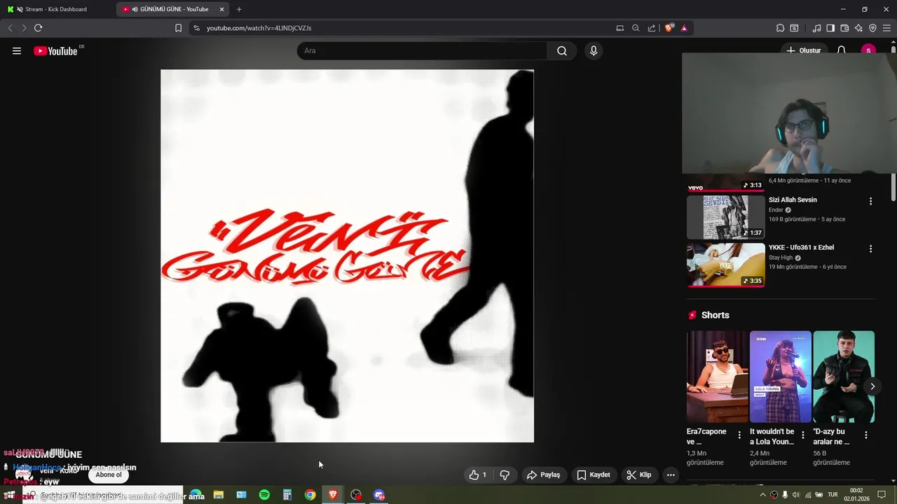This screenshot has width=897, height=504.
Task: Click the share page icon in address bar
Action: coord(652,28)
